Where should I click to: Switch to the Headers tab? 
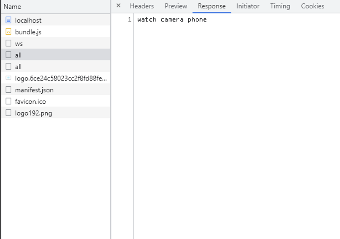(x=142, y=6)
